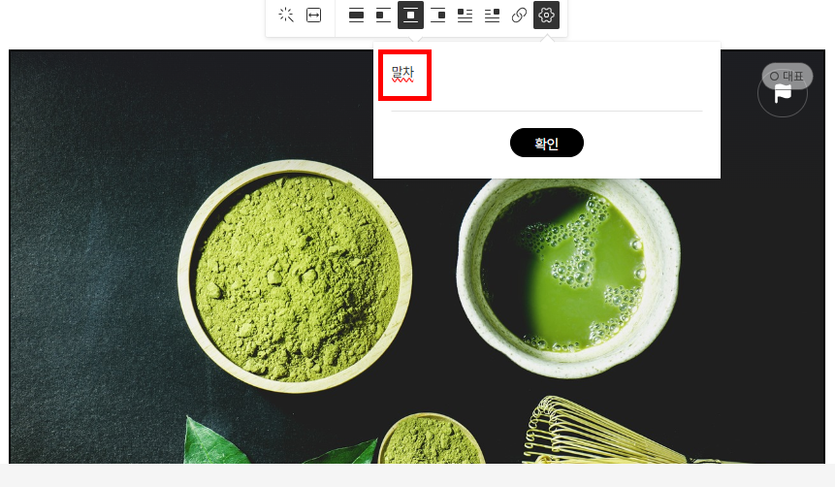This screenshot has width=835, height=487.
Task: Select the left-align image icon
Action: click(383, 15)
